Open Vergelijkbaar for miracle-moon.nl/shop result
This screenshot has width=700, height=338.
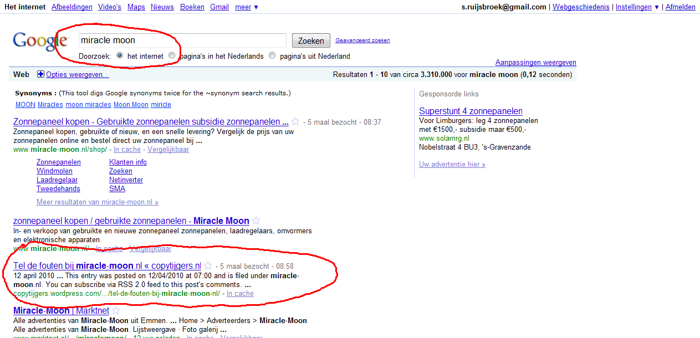tap(168, 150)
